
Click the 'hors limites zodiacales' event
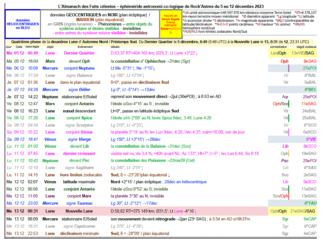81,175
